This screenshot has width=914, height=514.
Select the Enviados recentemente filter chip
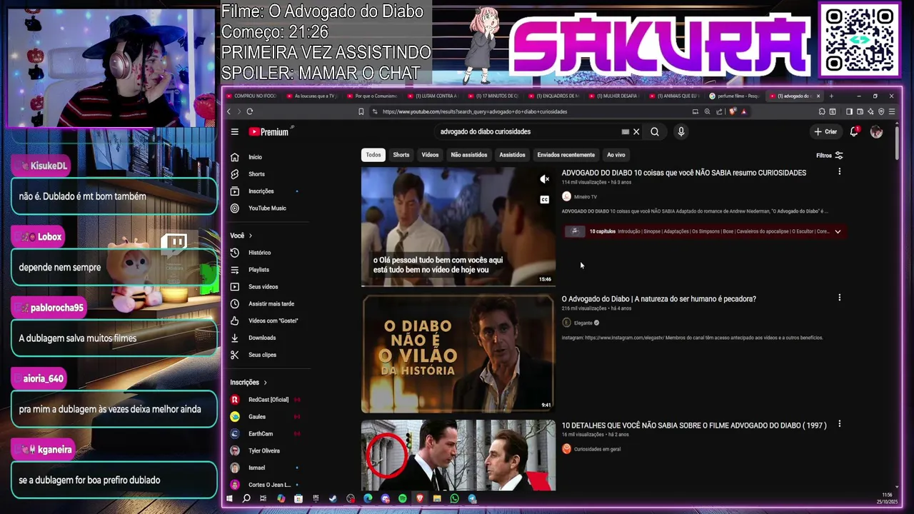(x=566, y=155)
